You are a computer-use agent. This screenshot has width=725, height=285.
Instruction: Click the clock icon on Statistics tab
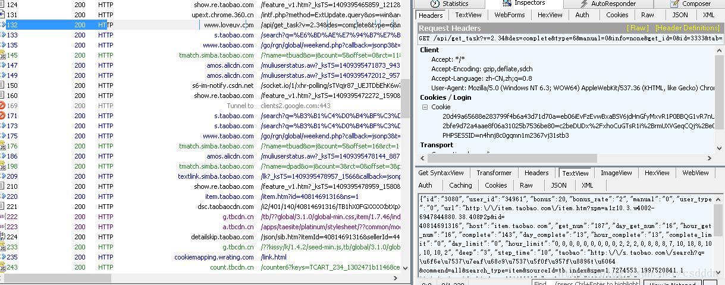(x=435, y=3)
